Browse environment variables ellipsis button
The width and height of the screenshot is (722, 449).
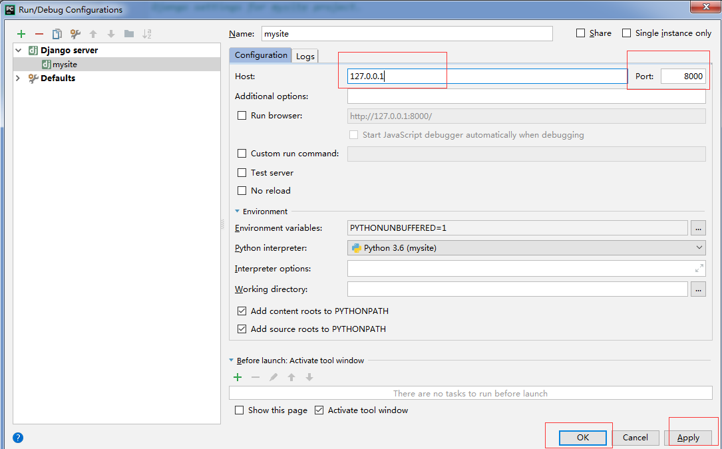click(x=698, y=228)
